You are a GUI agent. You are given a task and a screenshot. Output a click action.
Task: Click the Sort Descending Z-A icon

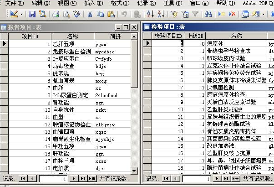161,14
